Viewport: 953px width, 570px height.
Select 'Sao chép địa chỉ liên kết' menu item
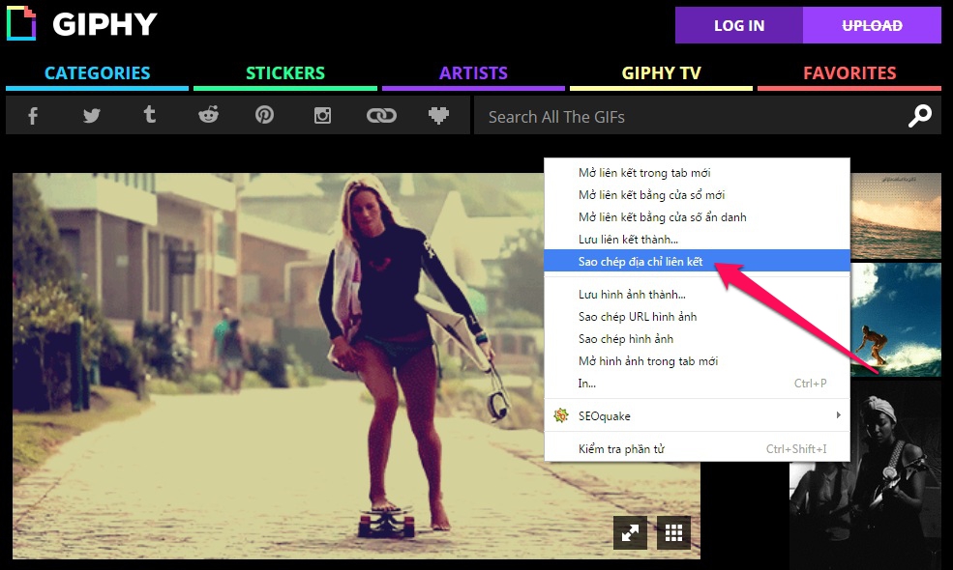click(640, 262)
